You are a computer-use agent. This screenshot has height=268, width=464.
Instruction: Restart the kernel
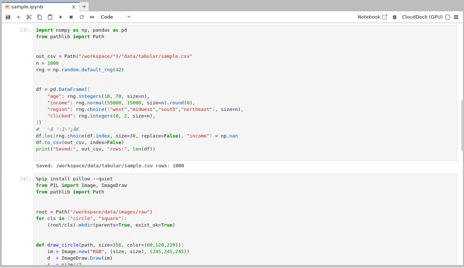pos(82,17)
